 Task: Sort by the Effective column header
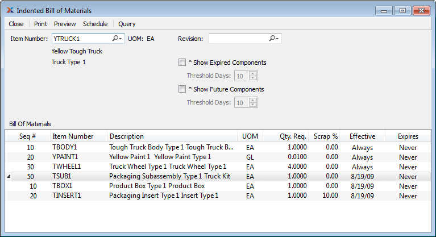pyautogui.click(x=362, y=136)
